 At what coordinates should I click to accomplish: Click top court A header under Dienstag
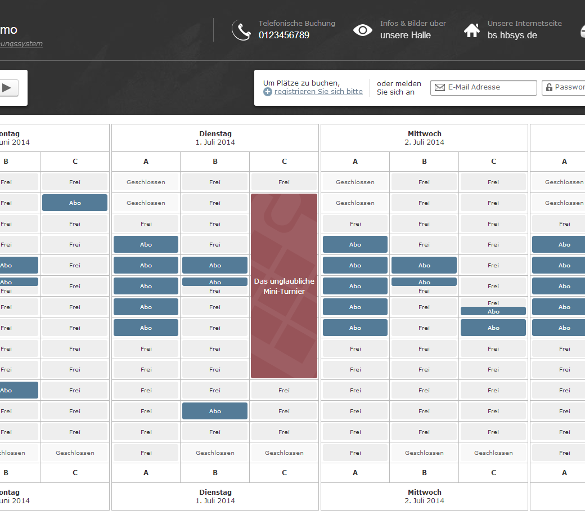[x=146, y=162]
